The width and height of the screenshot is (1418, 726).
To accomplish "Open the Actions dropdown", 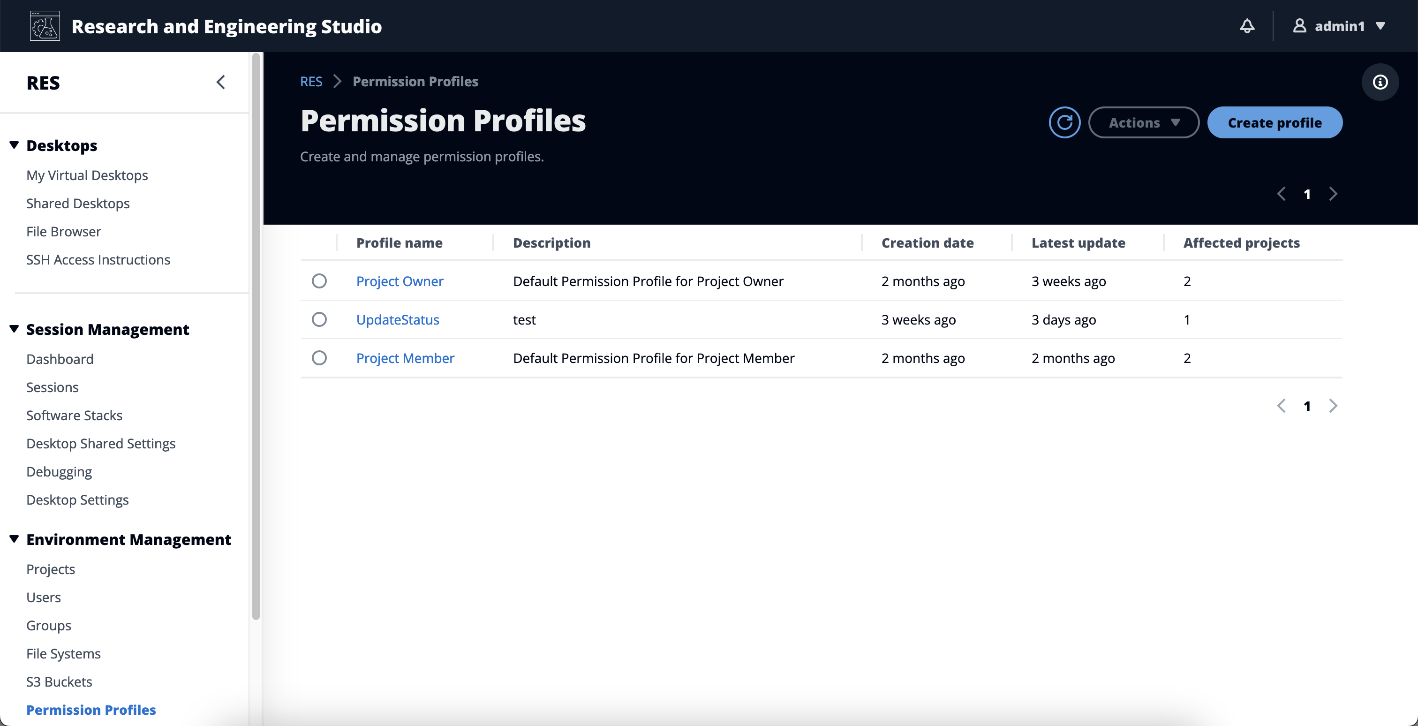I will coord(1144,122).
